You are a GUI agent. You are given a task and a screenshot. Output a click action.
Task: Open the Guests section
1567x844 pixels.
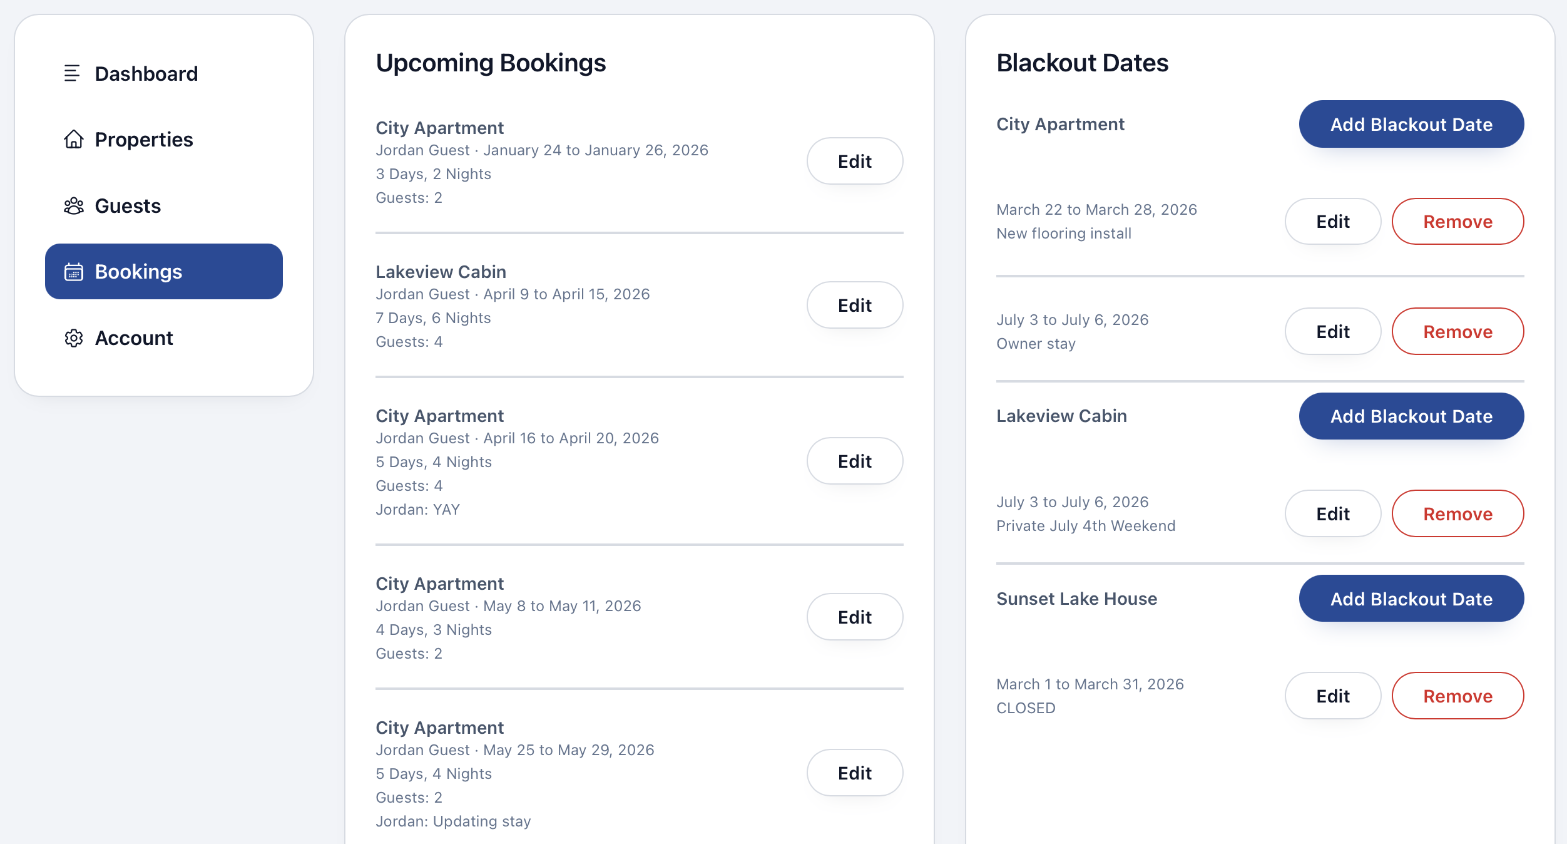click(x=128, y=206)
